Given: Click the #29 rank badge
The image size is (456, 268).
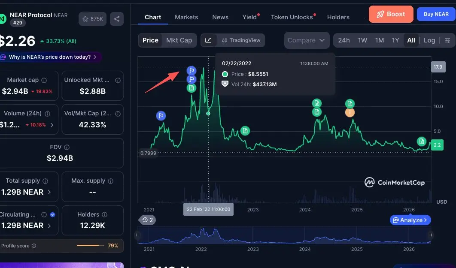Looking at the screenshot, I should click(x=18, y=23).
